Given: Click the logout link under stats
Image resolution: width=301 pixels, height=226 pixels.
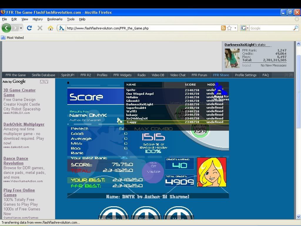Looking at the screenshot, I should pos(247,65).
